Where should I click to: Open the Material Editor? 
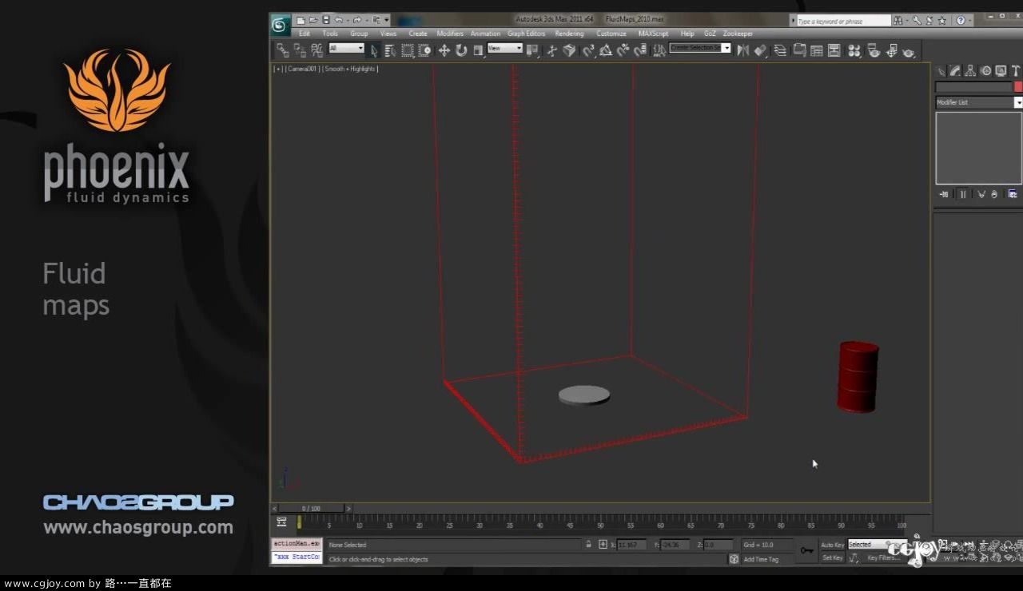pos(854,50)
